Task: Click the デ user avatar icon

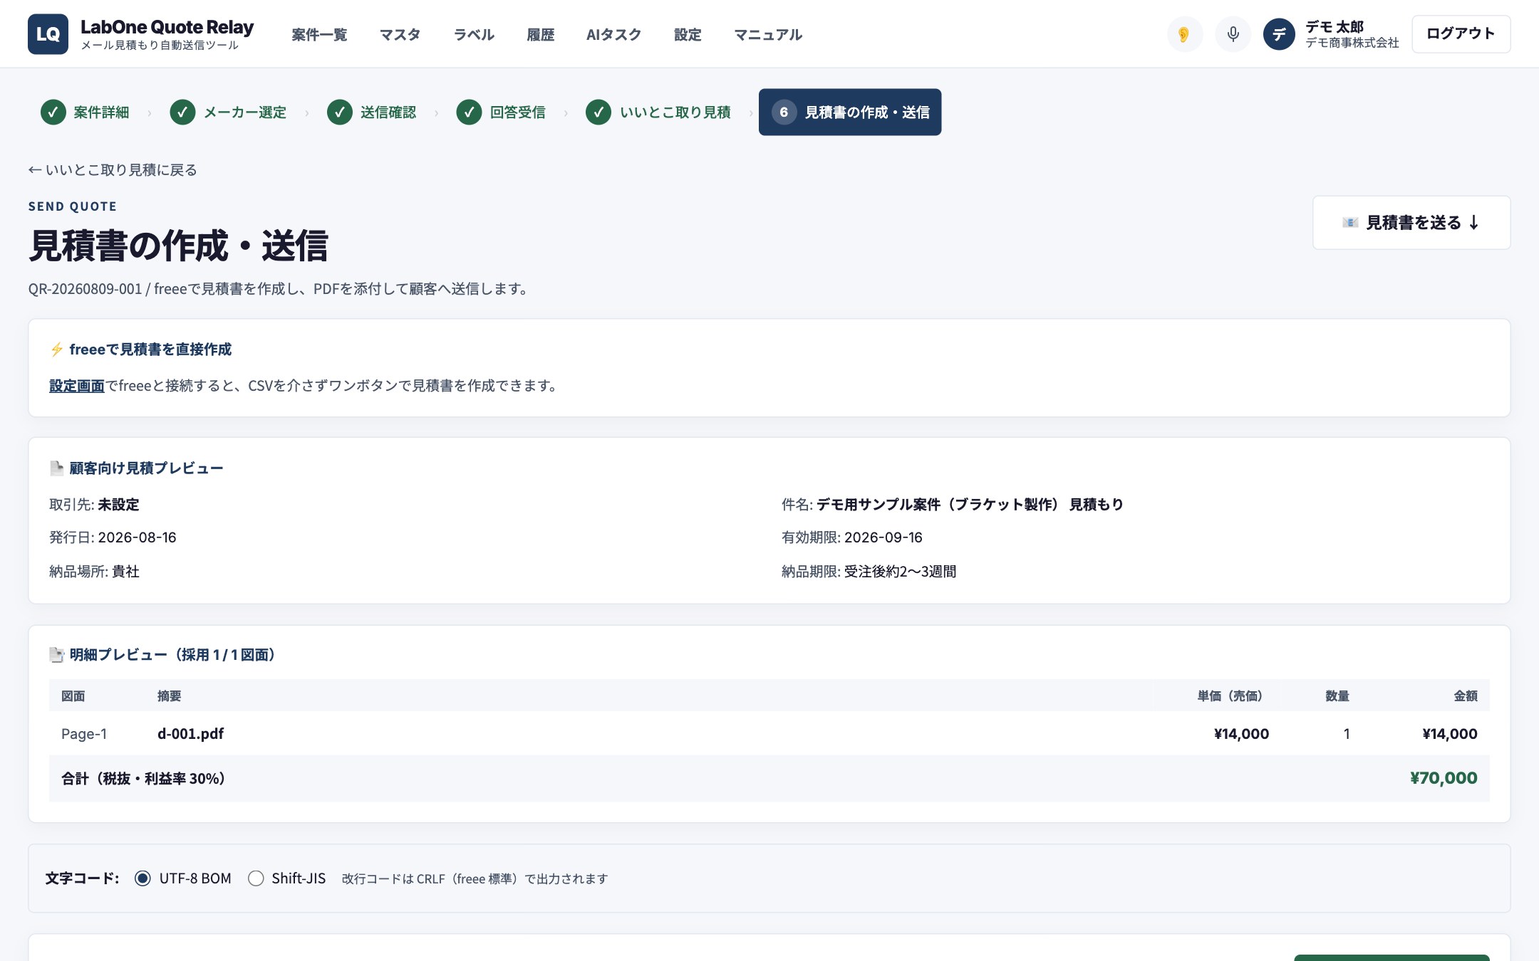Action: (1279, 34)
